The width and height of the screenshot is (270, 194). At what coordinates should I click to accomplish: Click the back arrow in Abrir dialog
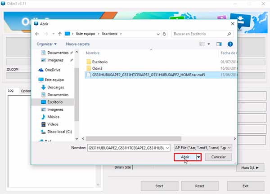(x=37, y=34)
